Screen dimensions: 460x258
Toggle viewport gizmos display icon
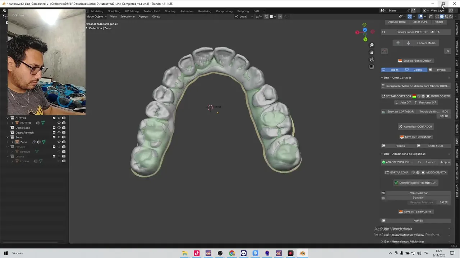pyautogui.click(x=410, y=16)
